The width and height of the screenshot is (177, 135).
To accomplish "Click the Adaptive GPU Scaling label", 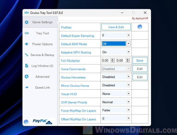I will (x=76, y=52).
